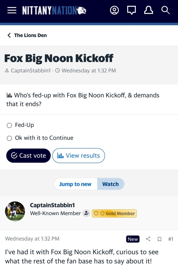Open the alerts bell icon

point(148,10)
